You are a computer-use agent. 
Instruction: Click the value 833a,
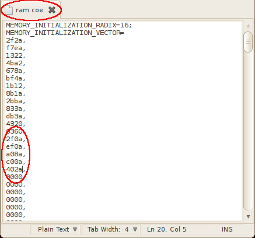pyautogui.click(x=16, y=108)
